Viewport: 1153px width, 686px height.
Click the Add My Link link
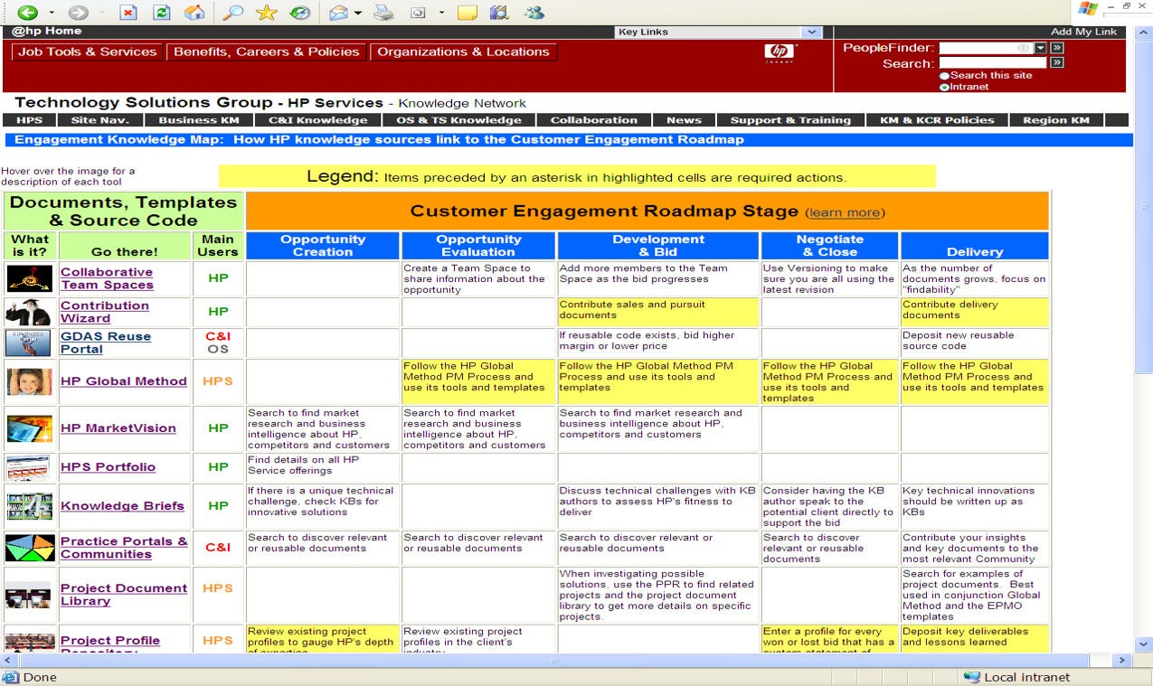(x=1083, y=32)
